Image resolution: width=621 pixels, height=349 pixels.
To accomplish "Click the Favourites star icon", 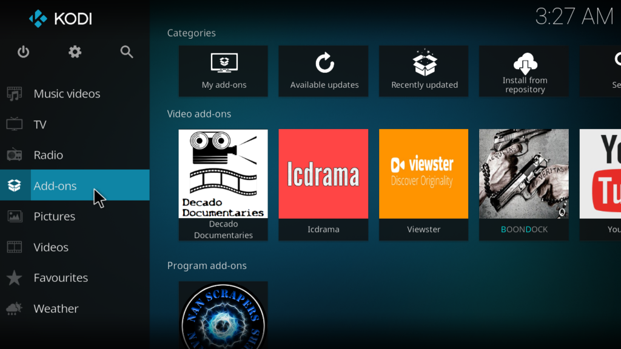I will (15, 278).
